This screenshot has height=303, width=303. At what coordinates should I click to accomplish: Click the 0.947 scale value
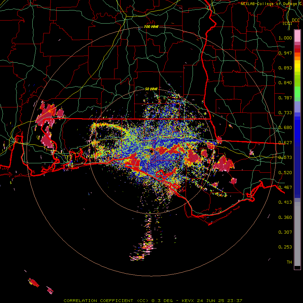(x=285, y=53)
